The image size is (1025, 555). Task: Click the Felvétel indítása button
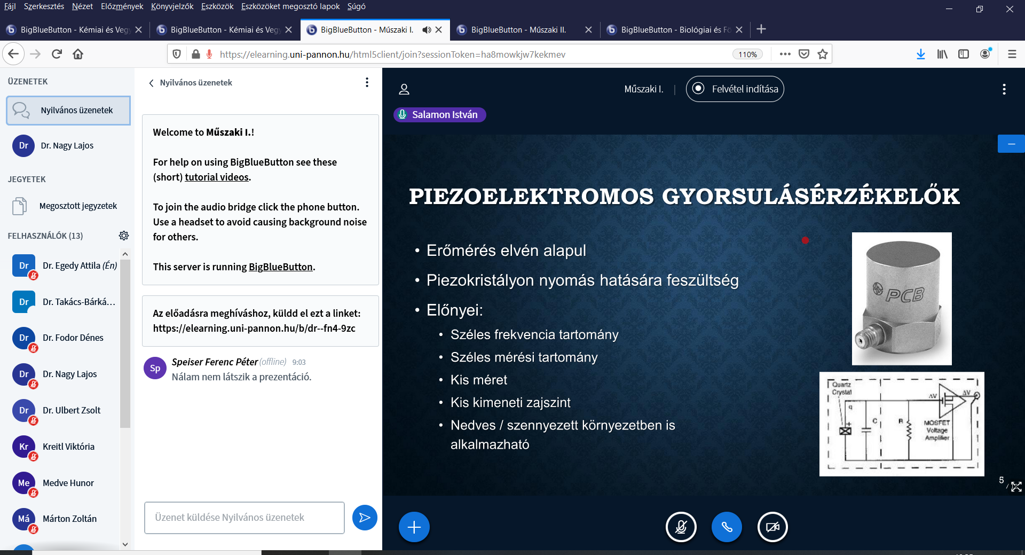(x=735, y=89)
